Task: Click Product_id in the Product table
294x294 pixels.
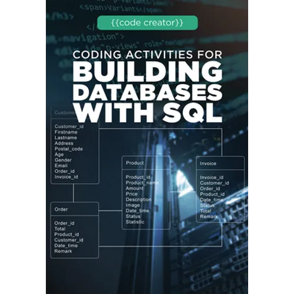Action: (x=138, y=177)
